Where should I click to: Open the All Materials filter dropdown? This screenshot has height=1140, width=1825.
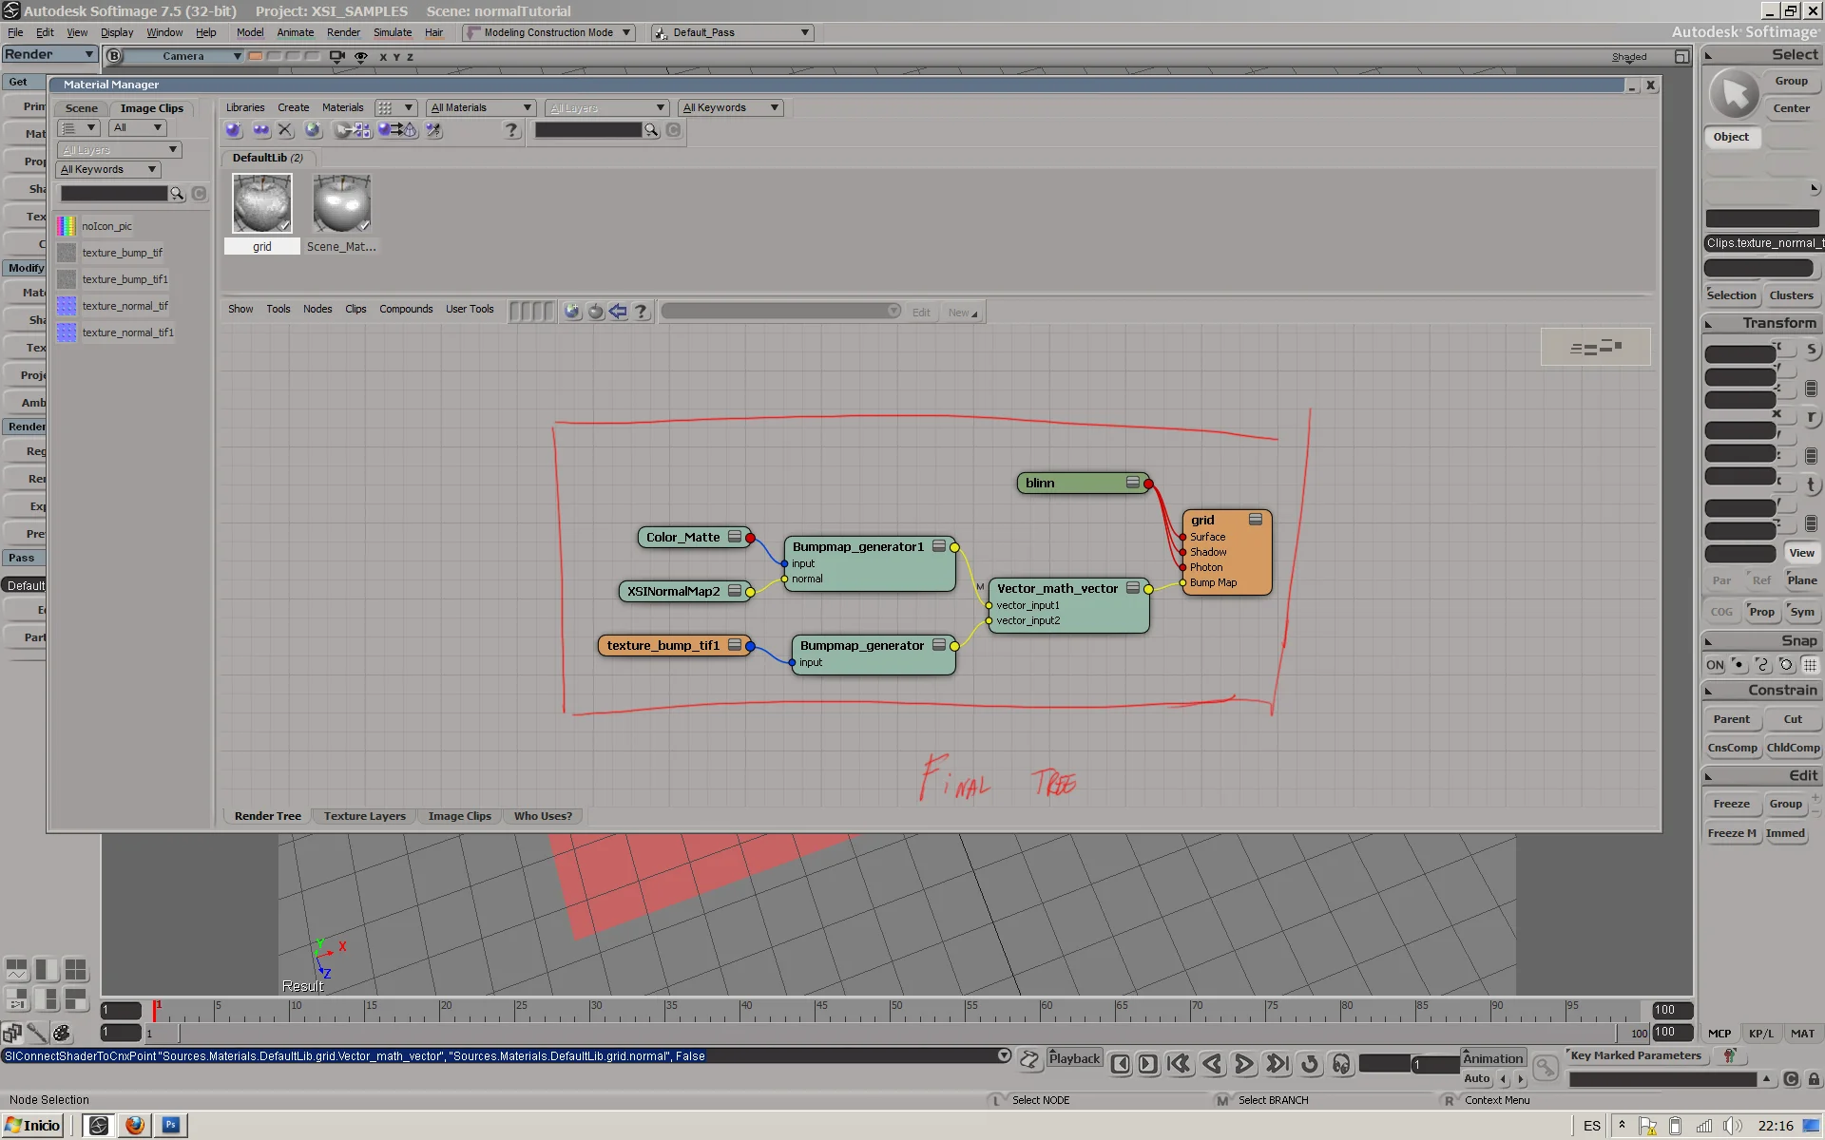tap(480, 107)
